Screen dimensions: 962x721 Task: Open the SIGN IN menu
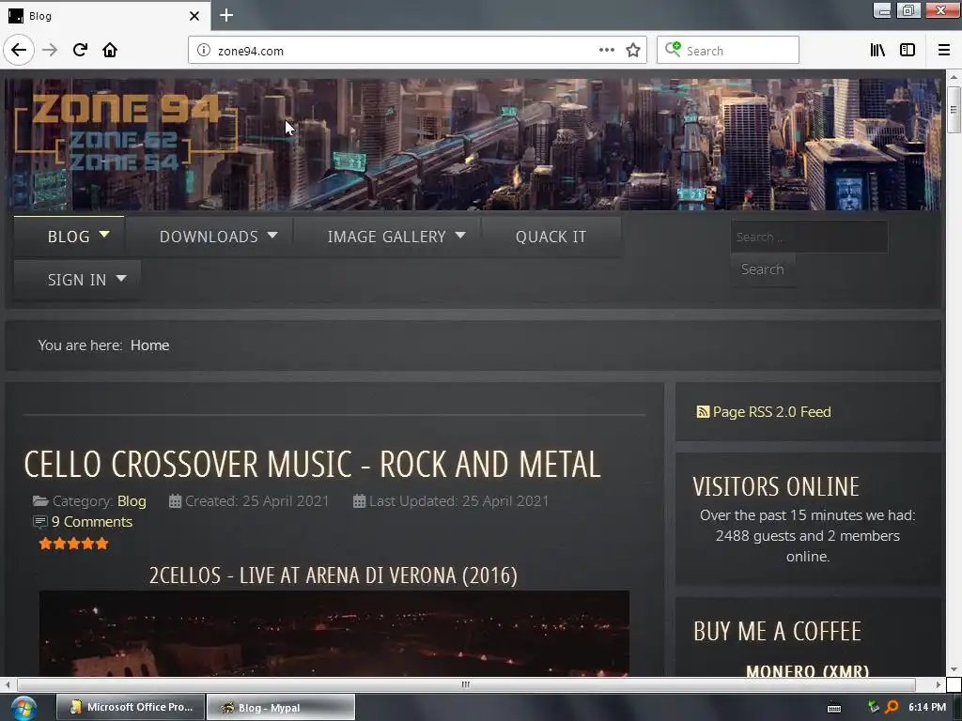coord(77,280)
